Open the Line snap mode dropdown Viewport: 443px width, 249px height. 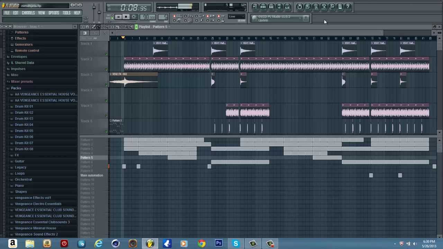point(236,17)
